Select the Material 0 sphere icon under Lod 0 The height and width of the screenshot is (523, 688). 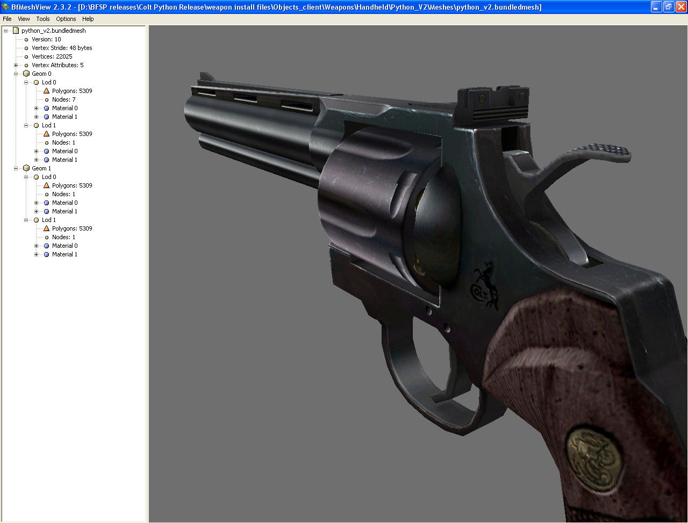pyautogui.click(x=47, y=108)
